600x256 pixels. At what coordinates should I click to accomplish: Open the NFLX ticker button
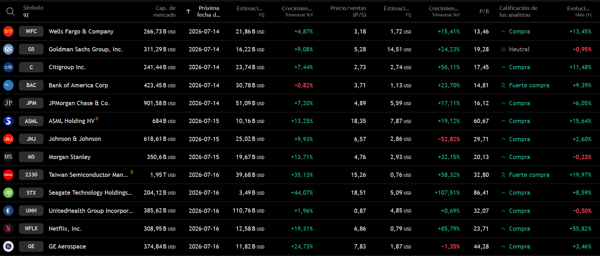point(31,229)
